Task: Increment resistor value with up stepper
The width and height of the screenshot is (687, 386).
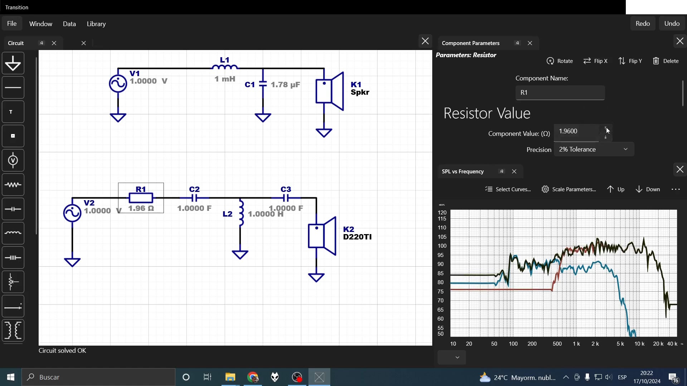Action: tap(605, 128)
